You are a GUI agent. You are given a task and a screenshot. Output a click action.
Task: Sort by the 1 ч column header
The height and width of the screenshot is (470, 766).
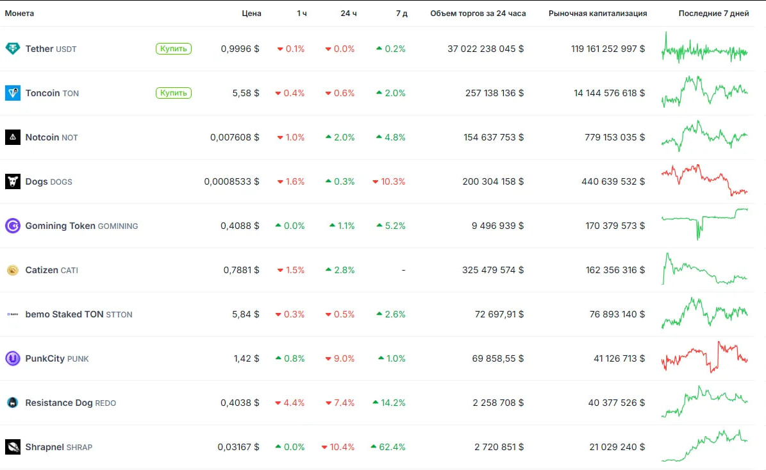[302, 13]
